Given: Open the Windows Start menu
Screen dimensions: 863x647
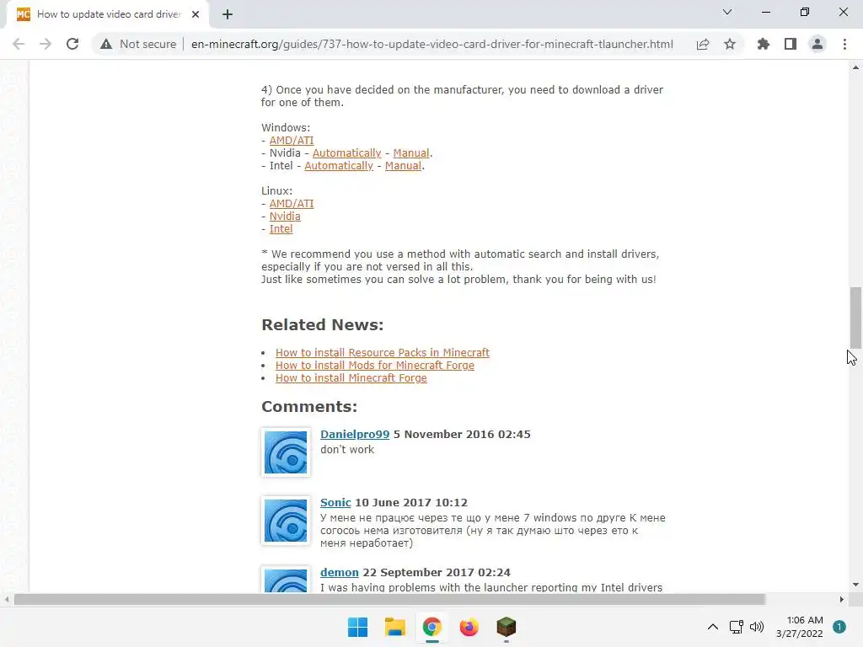Looking at the screenshot, I should [357, 627].
